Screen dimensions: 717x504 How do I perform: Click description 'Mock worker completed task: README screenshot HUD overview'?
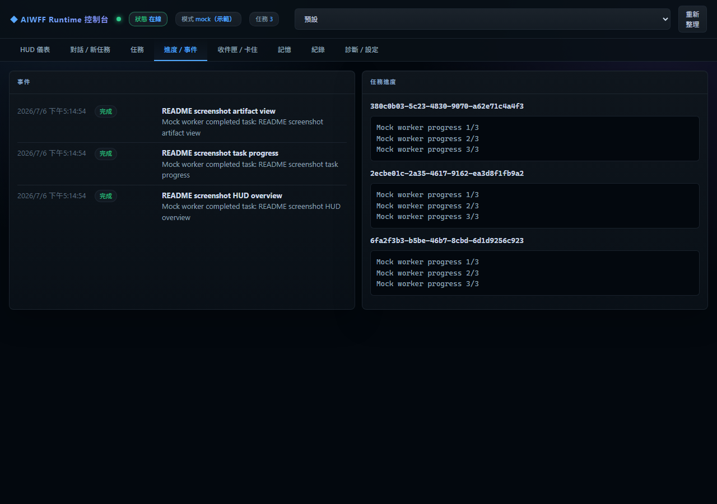(x=251, y=212)
